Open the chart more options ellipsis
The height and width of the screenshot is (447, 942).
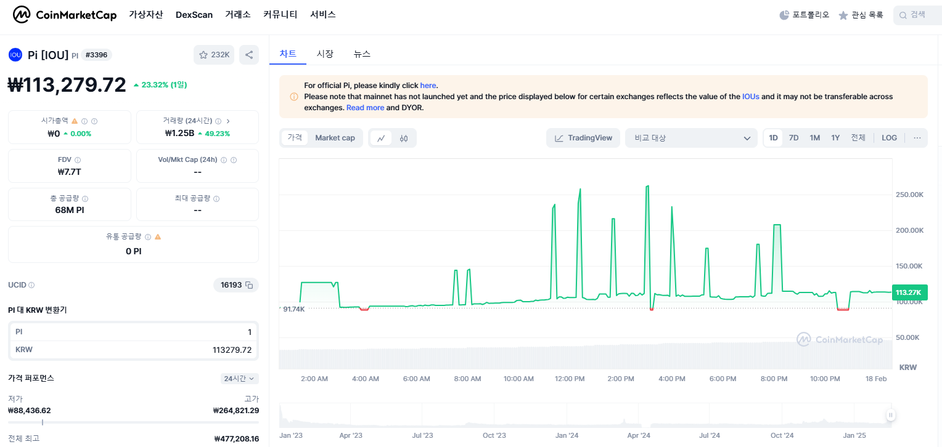(x=917, y=138)
